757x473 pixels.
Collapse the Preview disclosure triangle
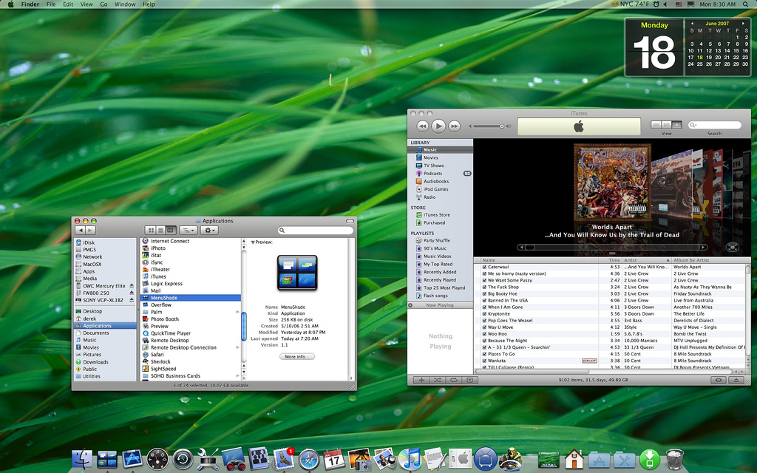click(x=252, y=242)
